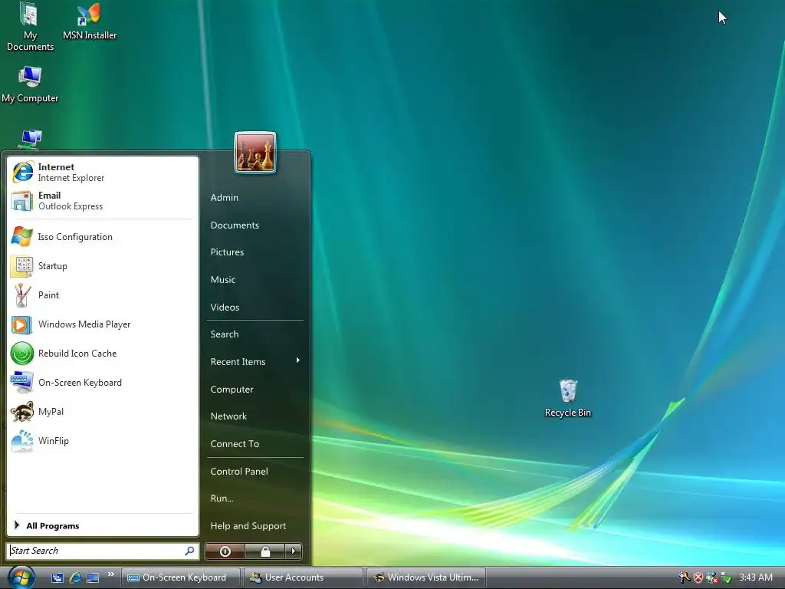Open Internet Explorer quick launch icon
This screenshot has width=785, height=589.
tap(75, 577)
